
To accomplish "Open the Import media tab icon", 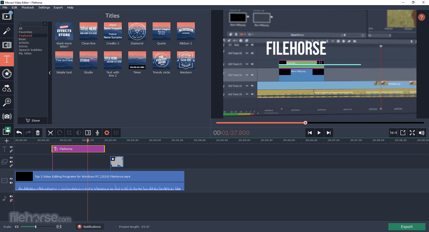I will tap(7, 16).
